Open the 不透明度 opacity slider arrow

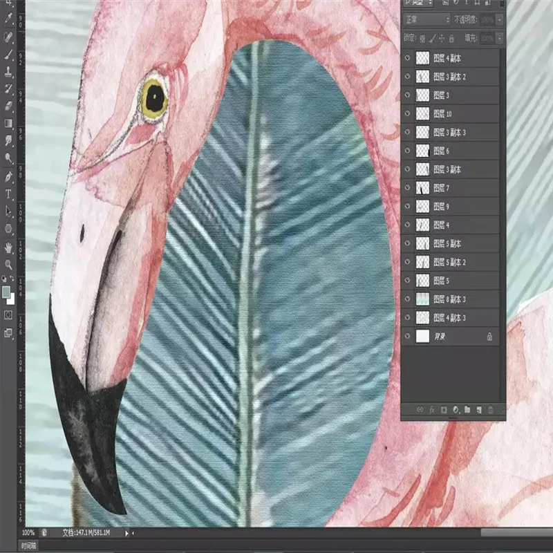pos(500,20)
